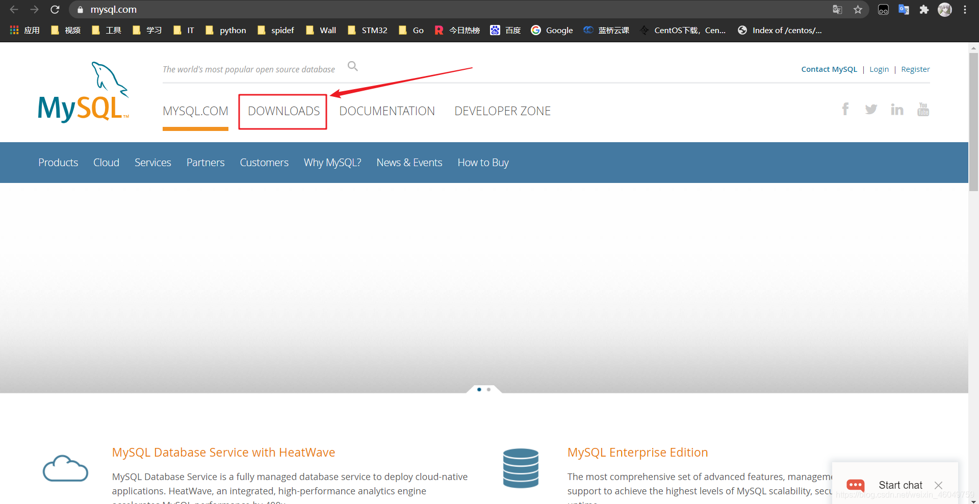Open the Google bookmark
Image resolution: width=979 pixels, height=504 pixels.
(x=552, y=30)
